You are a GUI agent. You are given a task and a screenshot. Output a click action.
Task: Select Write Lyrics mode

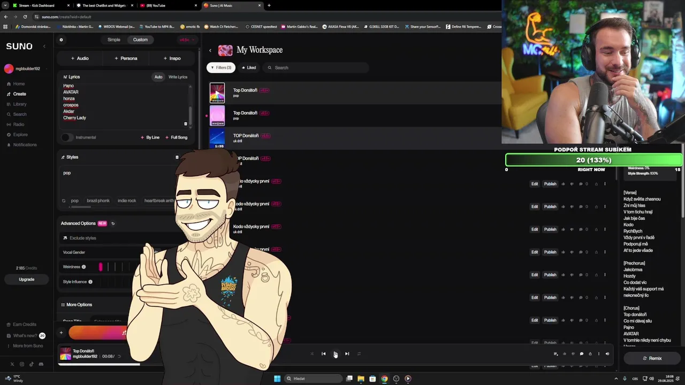pyautogui.click(x=178, y=77)
